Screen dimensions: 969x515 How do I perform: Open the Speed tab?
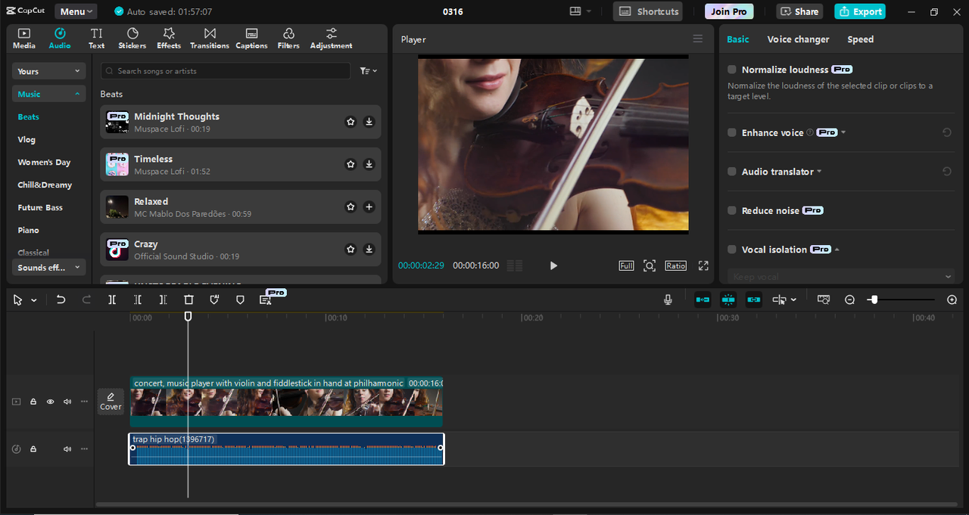click(860, 39)
